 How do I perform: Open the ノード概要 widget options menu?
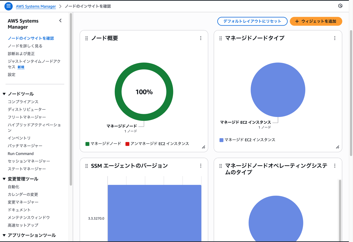(201, 38)
